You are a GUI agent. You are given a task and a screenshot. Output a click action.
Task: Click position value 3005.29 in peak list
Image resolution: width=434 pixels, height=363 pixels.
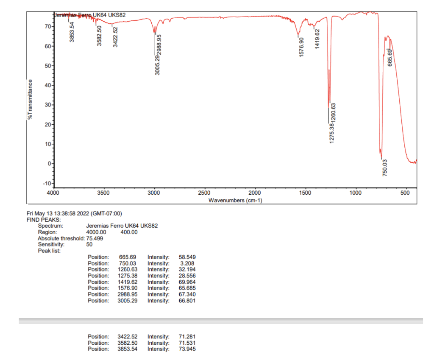tap(128, 301)
